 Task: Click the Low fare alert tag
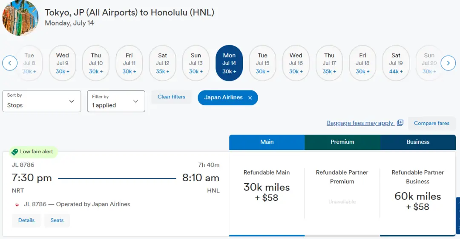coord(32,152)
